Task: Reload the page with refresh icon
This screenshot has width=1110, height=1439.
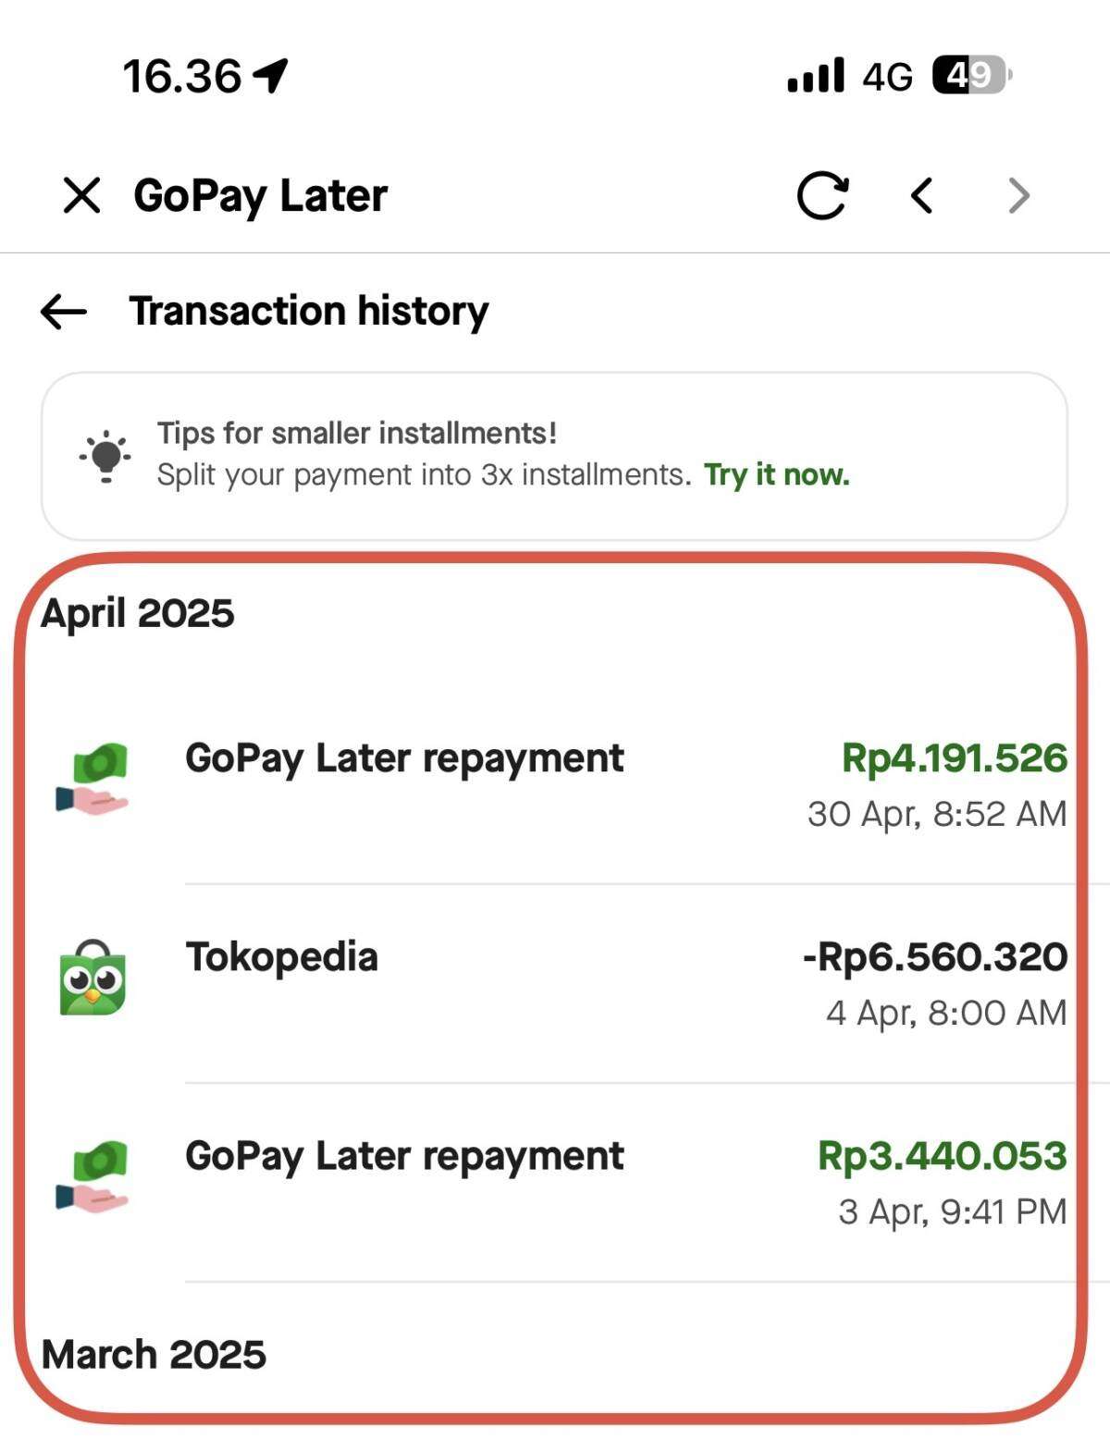Action: [822, 195]
